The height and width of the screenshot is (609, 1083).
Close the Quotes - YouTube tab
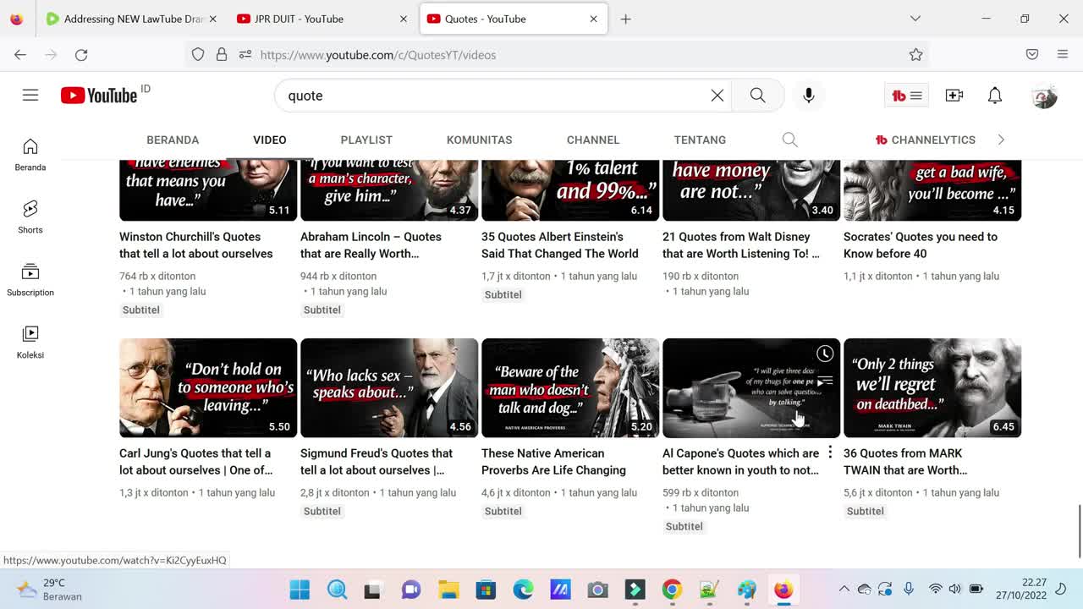coord(593,19)
